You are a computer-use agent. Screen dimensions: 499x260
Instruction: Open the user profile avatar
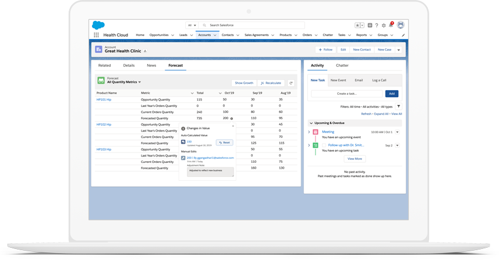(x=401, y=25)
